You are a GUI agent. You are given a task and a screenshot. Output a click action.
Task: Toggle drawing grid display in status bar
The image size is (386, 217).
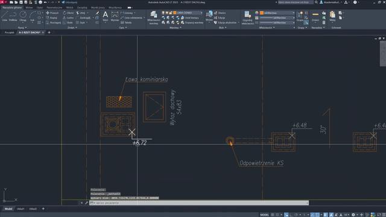click(x=273, y=215)
